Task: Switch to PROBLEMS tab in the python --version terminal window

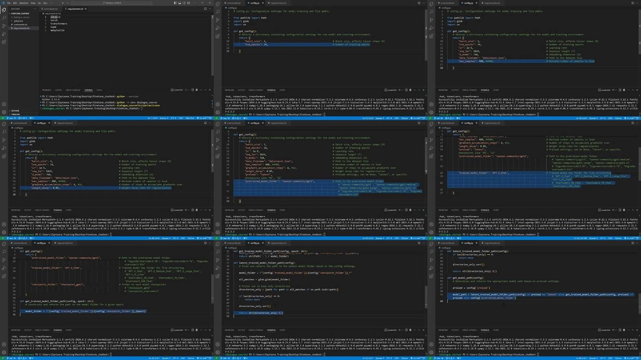Action: (46, 90)
